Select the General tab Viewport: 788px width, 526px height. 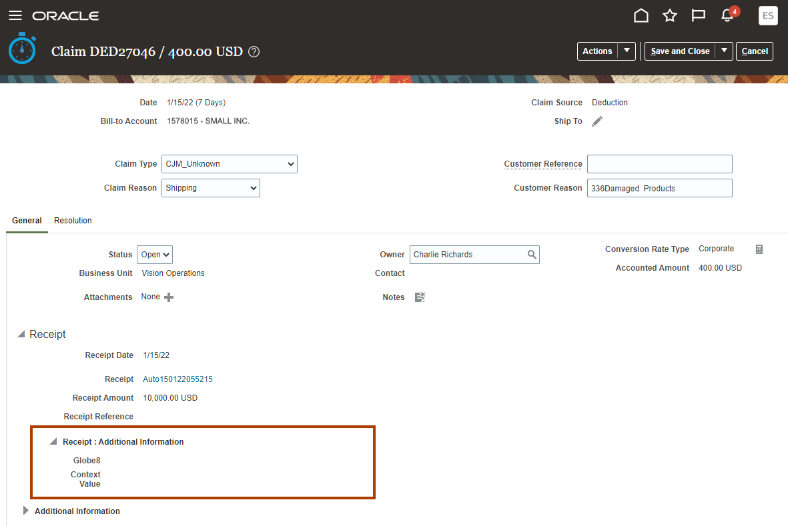pos(27,220)
